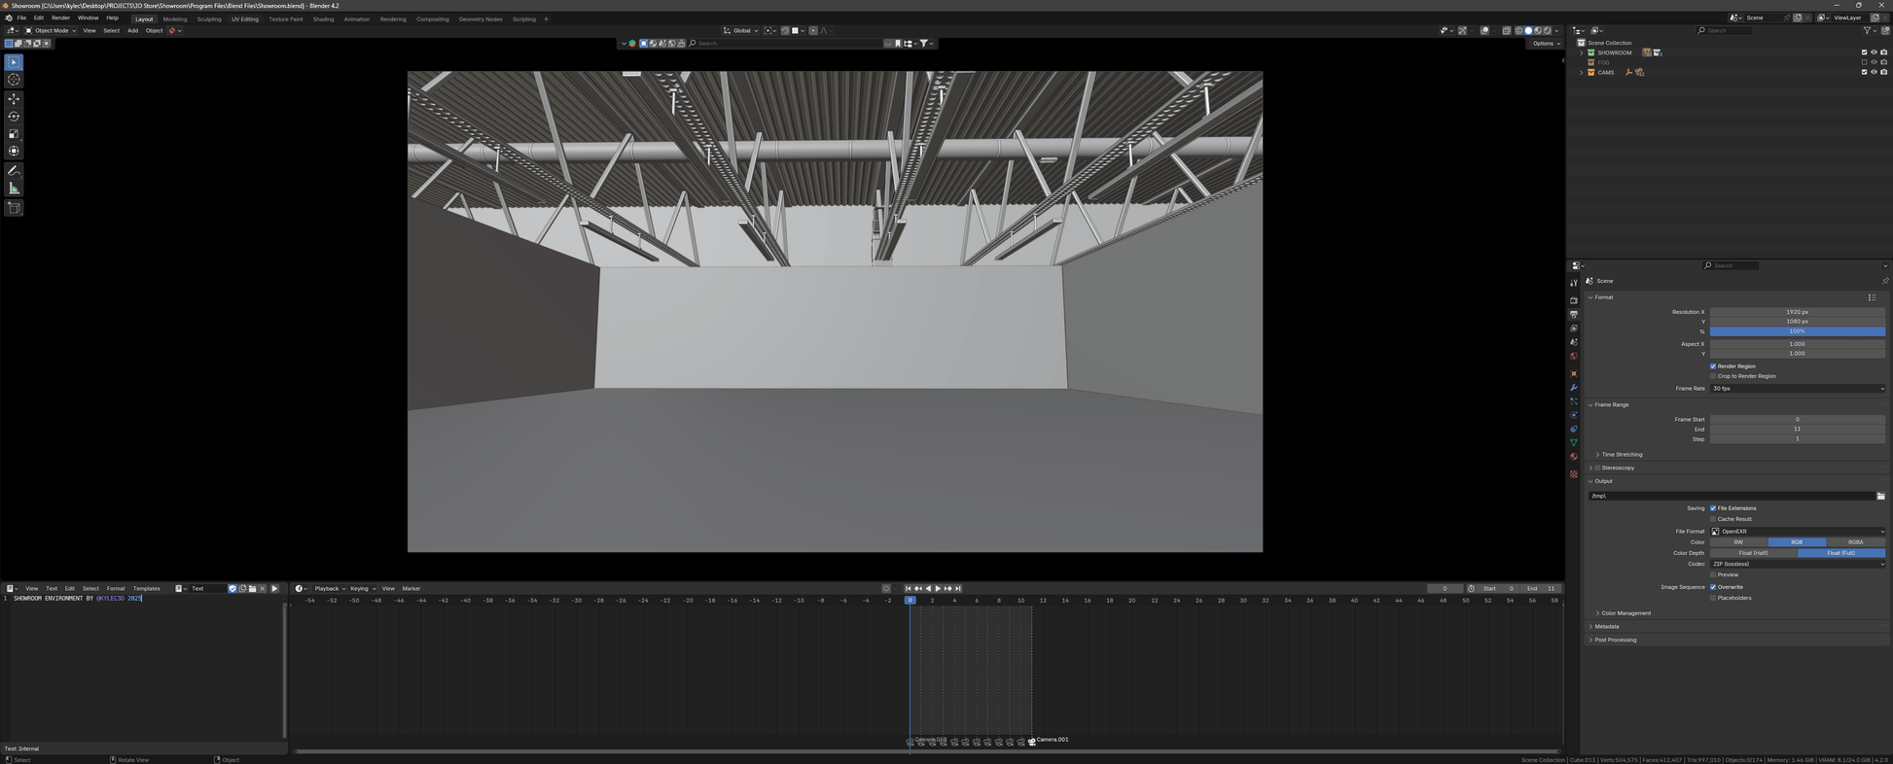This screenshot has width=1893, height=764.
Task: Select the Measure tool
Action: (x=14, y=189)
